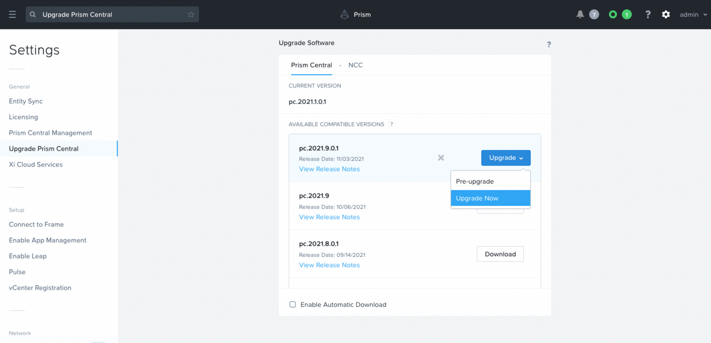Open the green tasks status indicator
The height and width of the screenshot is (343, 711).
(x=613, y=15)
